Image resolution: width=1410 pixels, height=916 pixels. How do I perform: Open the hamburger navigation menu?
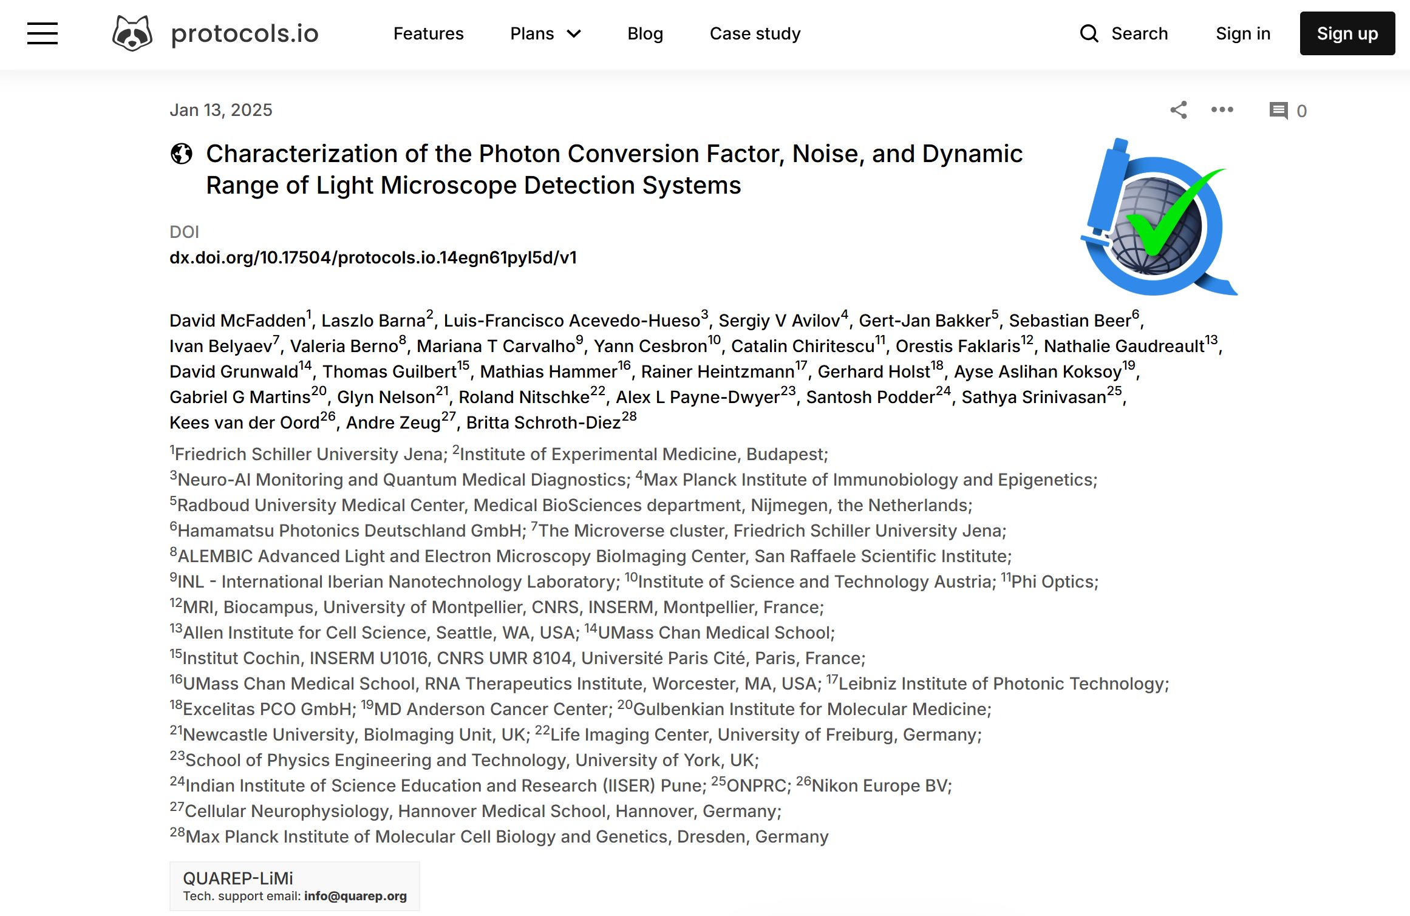tap(41, 34)
